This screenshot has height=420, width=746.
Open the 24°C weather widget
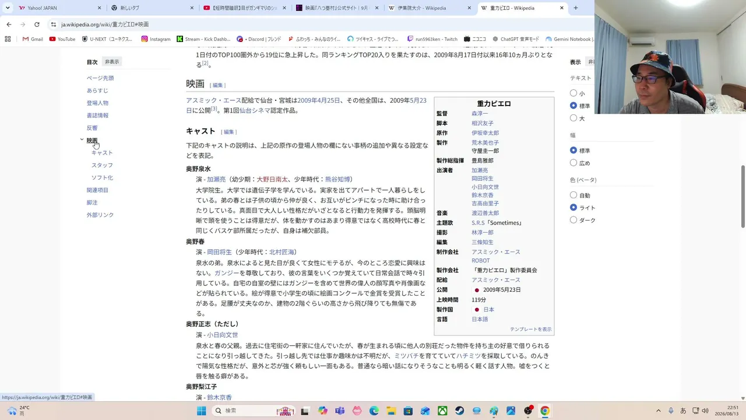[17, 411]
